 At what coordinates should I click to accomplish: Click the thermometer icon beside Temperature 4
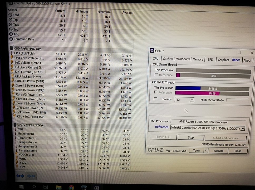[16, 142]
